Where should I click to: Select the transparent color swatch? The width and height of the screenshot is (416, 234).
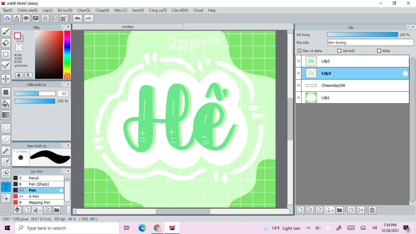click(19, 48)
